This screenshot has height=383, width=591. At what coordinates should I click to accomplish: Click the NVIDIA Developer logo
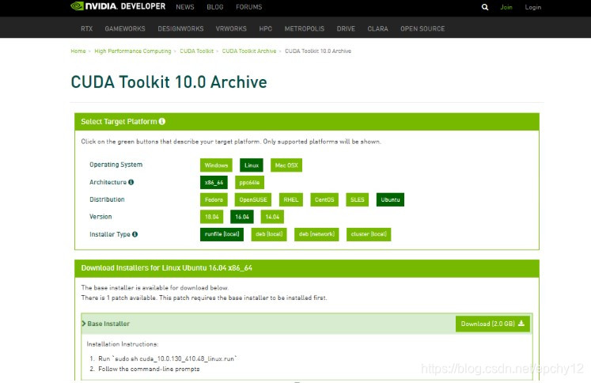point(118,6)
